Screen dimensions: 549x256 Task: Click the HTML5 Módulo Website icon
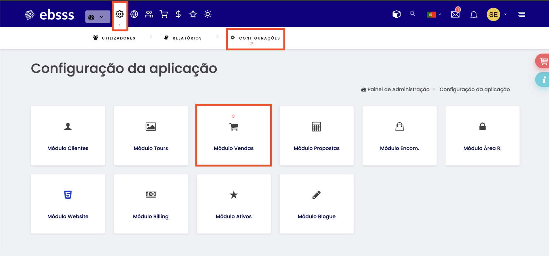pos(68,195)
